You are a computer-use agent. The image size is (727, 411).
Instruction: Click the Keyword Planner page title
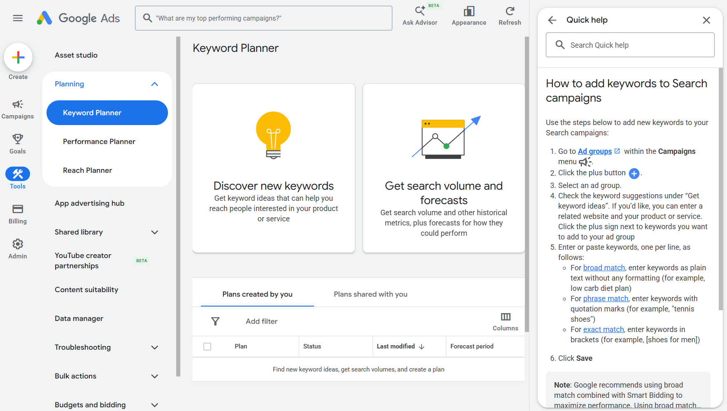235,48
